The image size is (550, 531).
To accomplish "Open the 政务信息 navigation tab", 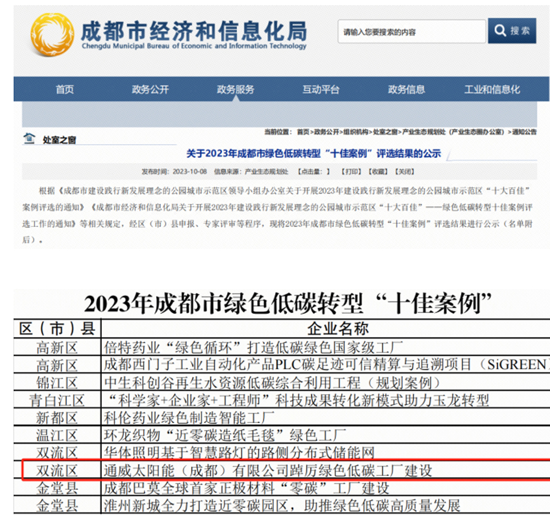I will (406, 90).
